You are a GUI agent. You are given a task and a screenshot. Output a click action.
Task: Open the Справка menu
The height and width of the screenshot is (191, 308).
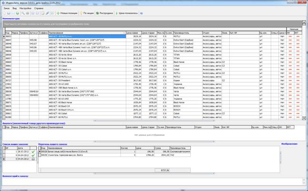tap(39, 8)
